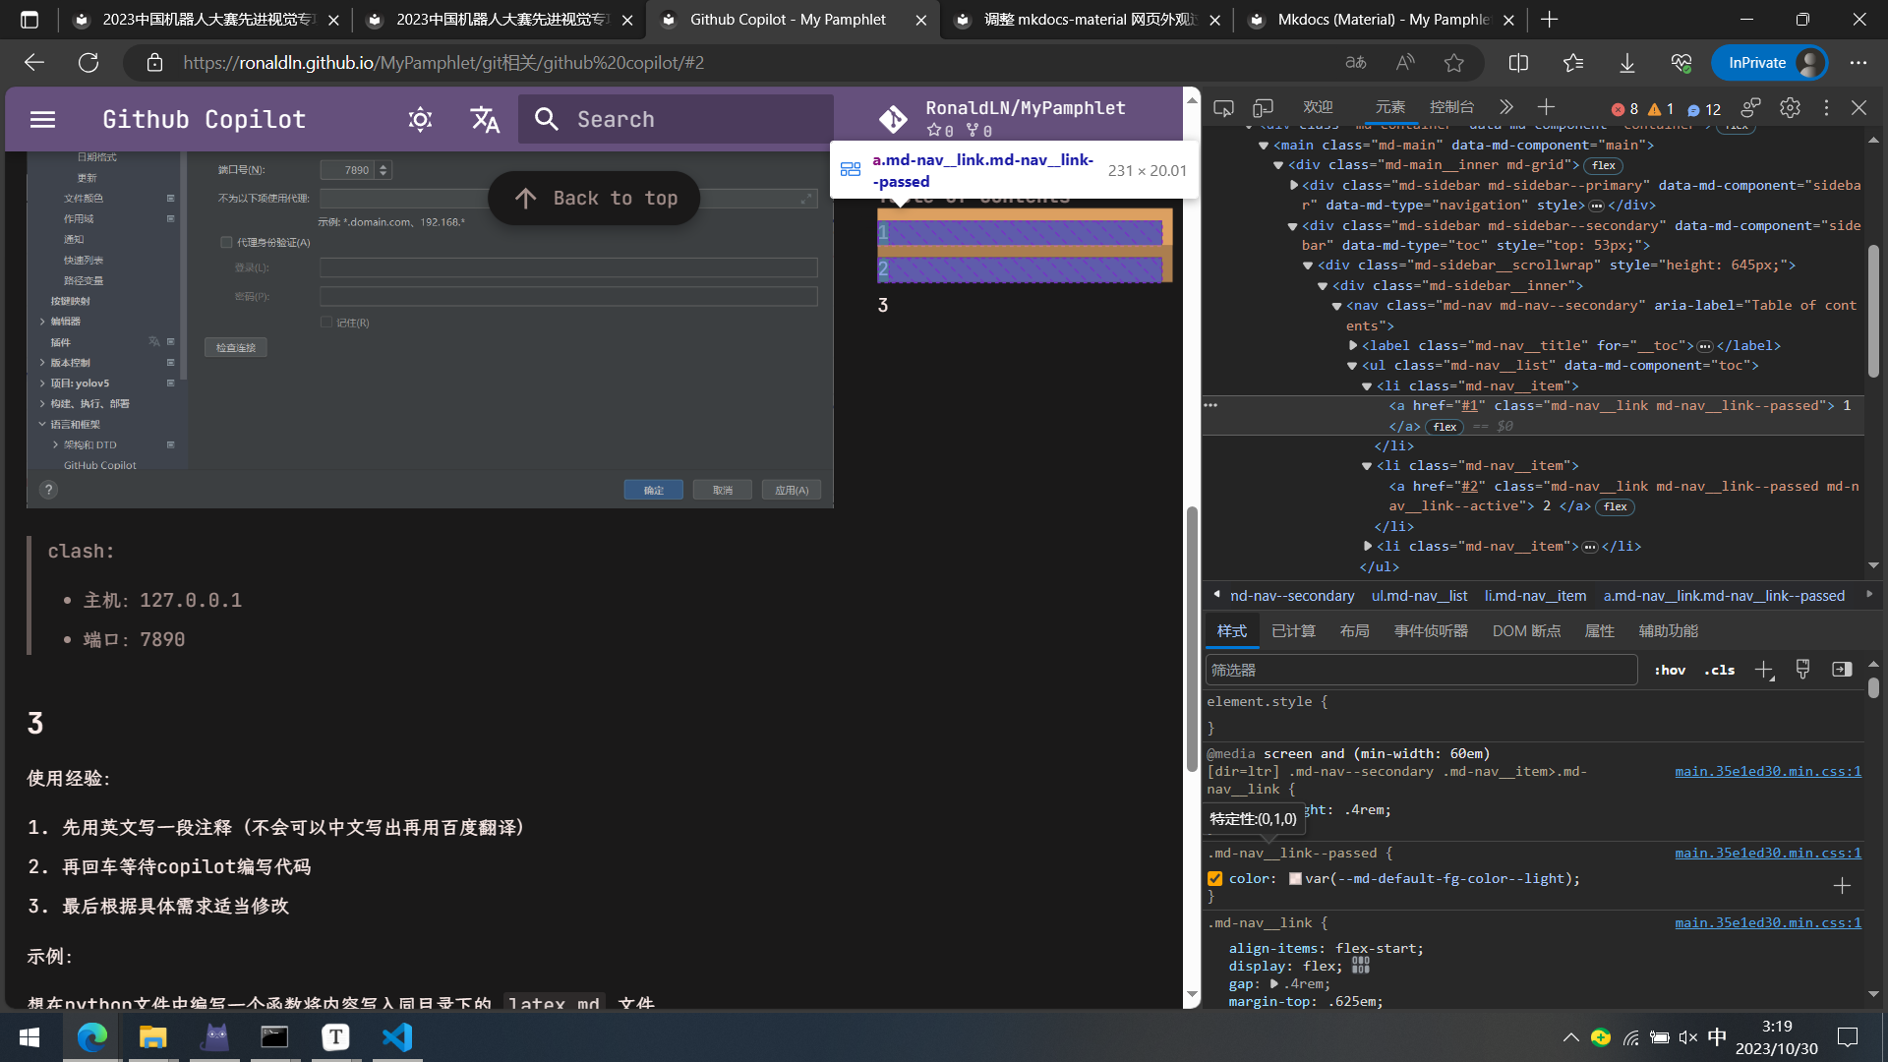The width and height of the screenshot is (1888, 1062).
Task: Open the language translate selector icon
Action: (485, 120)
